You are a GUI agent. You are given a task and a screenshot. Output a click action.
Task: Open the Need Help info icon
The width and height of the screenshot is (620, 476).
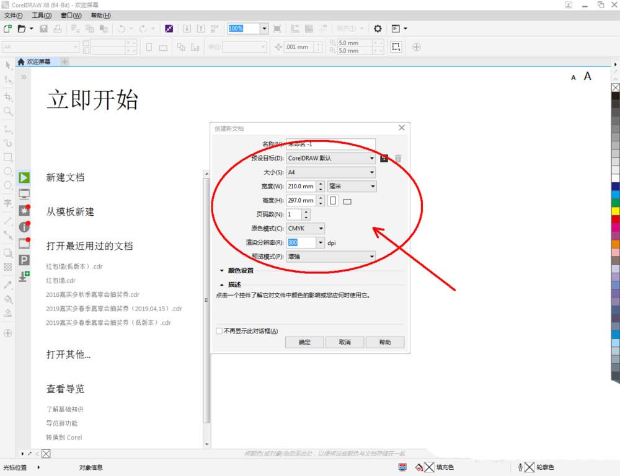click(x=24, y=227)
